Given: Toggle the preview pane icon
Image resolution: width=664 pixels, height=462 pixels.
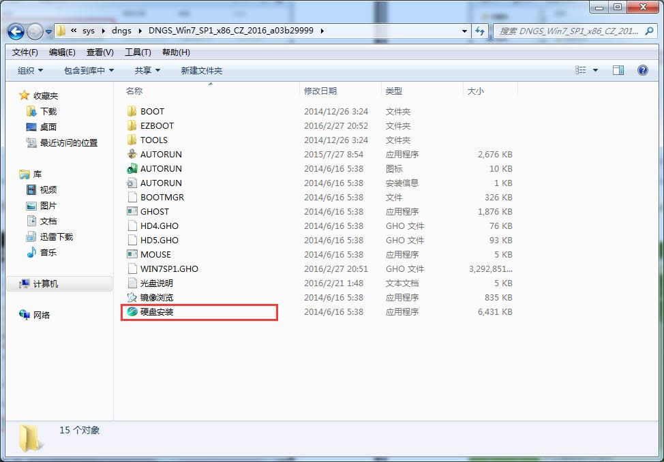Looking at the screenshot, I should click(618, 70).
